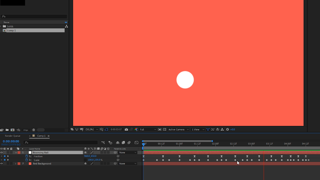Click the Position value 960.0,450.0
Image resolution: width=320 pixels, height=180 pixels.
click(x=90, y=156)
